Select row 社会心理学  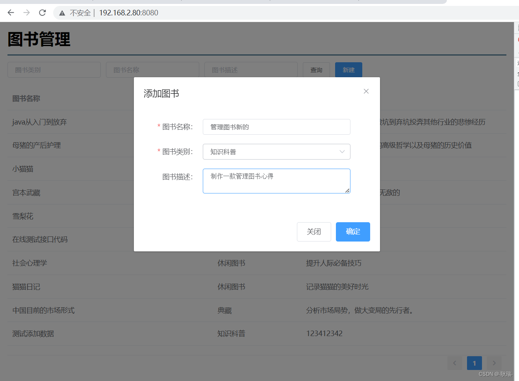(257, 263)
